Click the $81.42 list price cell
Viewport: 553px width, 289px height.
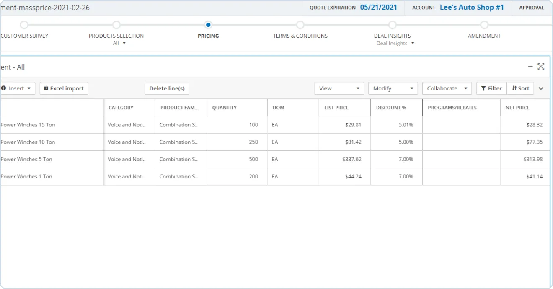click(x=345, y=142)
